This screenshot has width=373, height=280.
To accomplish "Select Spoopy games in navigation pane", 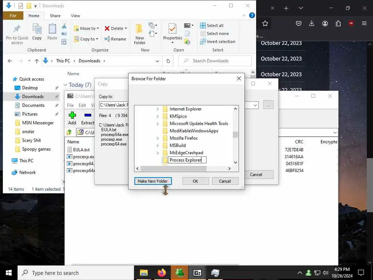I will 36,149.
